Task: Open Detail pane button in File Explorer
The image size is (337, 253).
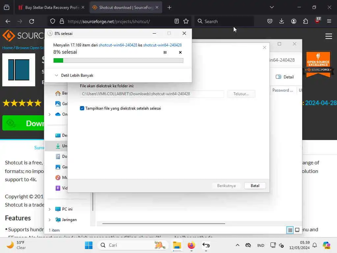Action: point(285,77)
